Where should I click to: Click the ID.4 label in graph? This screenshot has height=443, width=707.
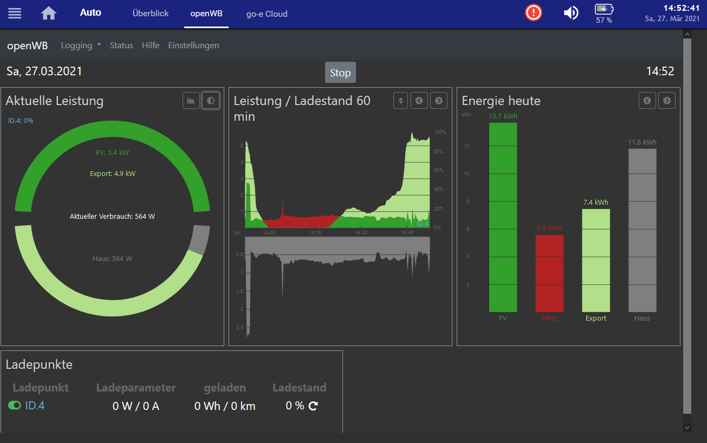[x=423, y=223]
